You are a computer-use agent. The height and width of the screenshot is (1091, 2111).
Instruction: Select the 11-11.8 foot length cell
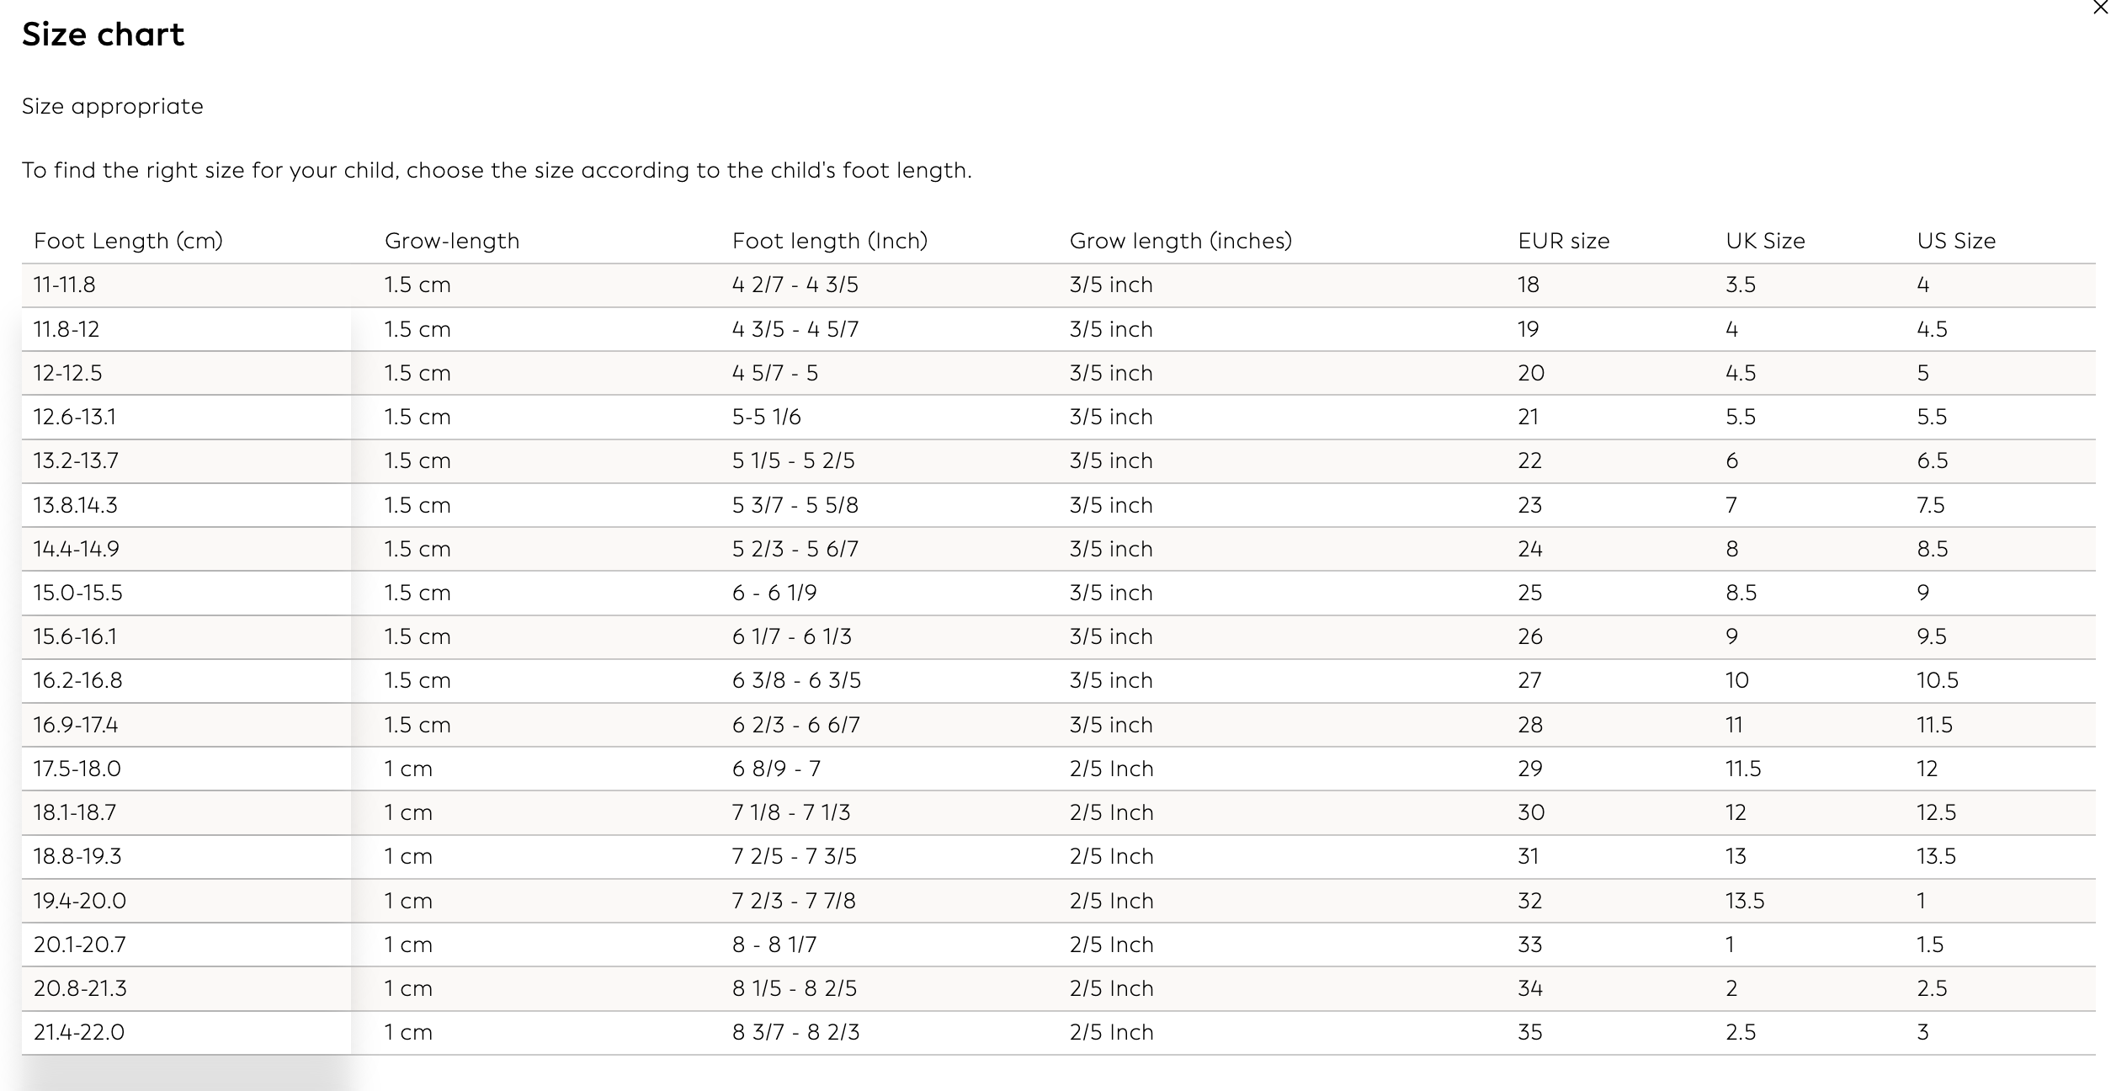tap(65, 285)
